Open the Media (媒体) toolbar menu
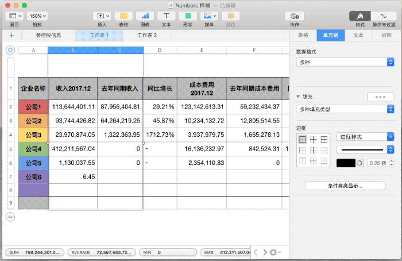 tap(209, 16)
